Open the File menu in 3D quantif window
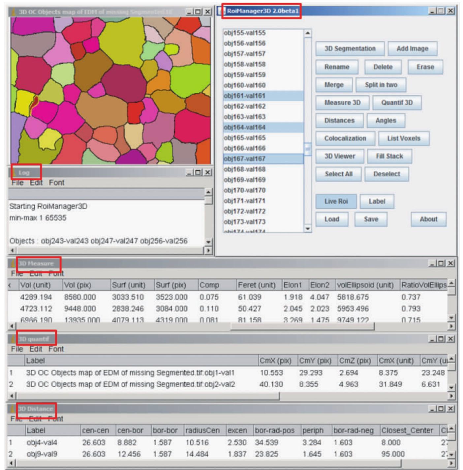Image resolution: width=463 pixels, height=470 pixels. tap(17, 349)
